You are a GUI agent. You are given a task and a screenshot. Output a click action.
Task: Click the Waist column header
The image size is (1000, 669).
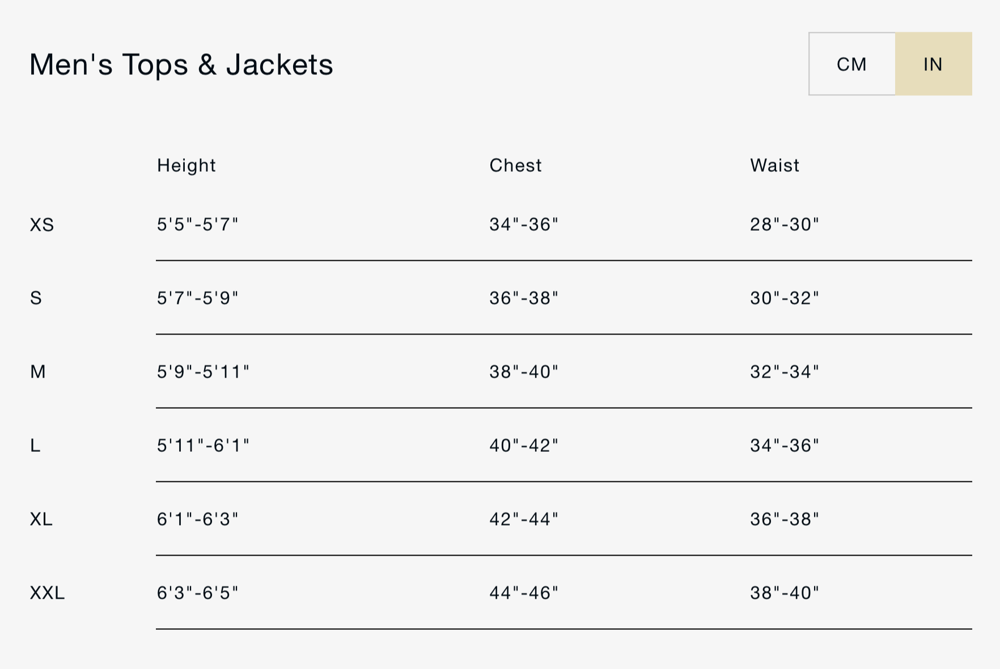tap(774, 166)
